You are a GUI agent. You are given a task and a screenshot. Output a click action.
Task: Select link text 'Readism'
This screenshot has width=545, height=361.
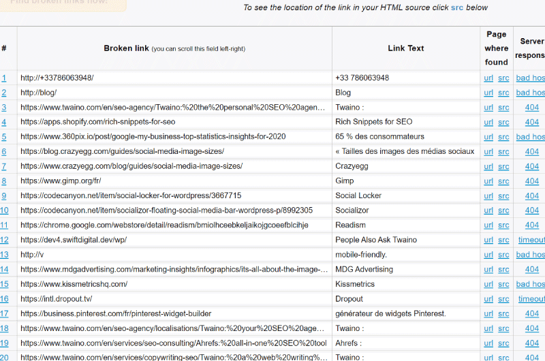click(x=350, y=225)
